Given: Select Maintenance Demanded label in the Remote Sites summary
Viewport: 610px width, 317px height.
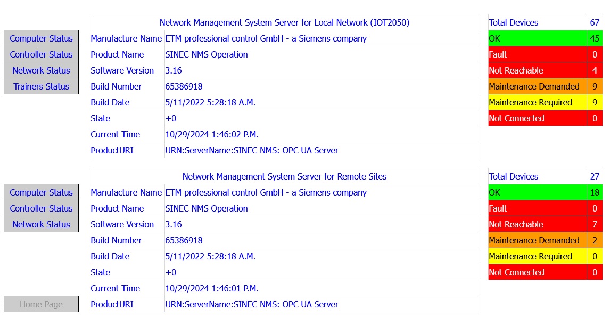Looking at the screenshot, I should point(534,240).
